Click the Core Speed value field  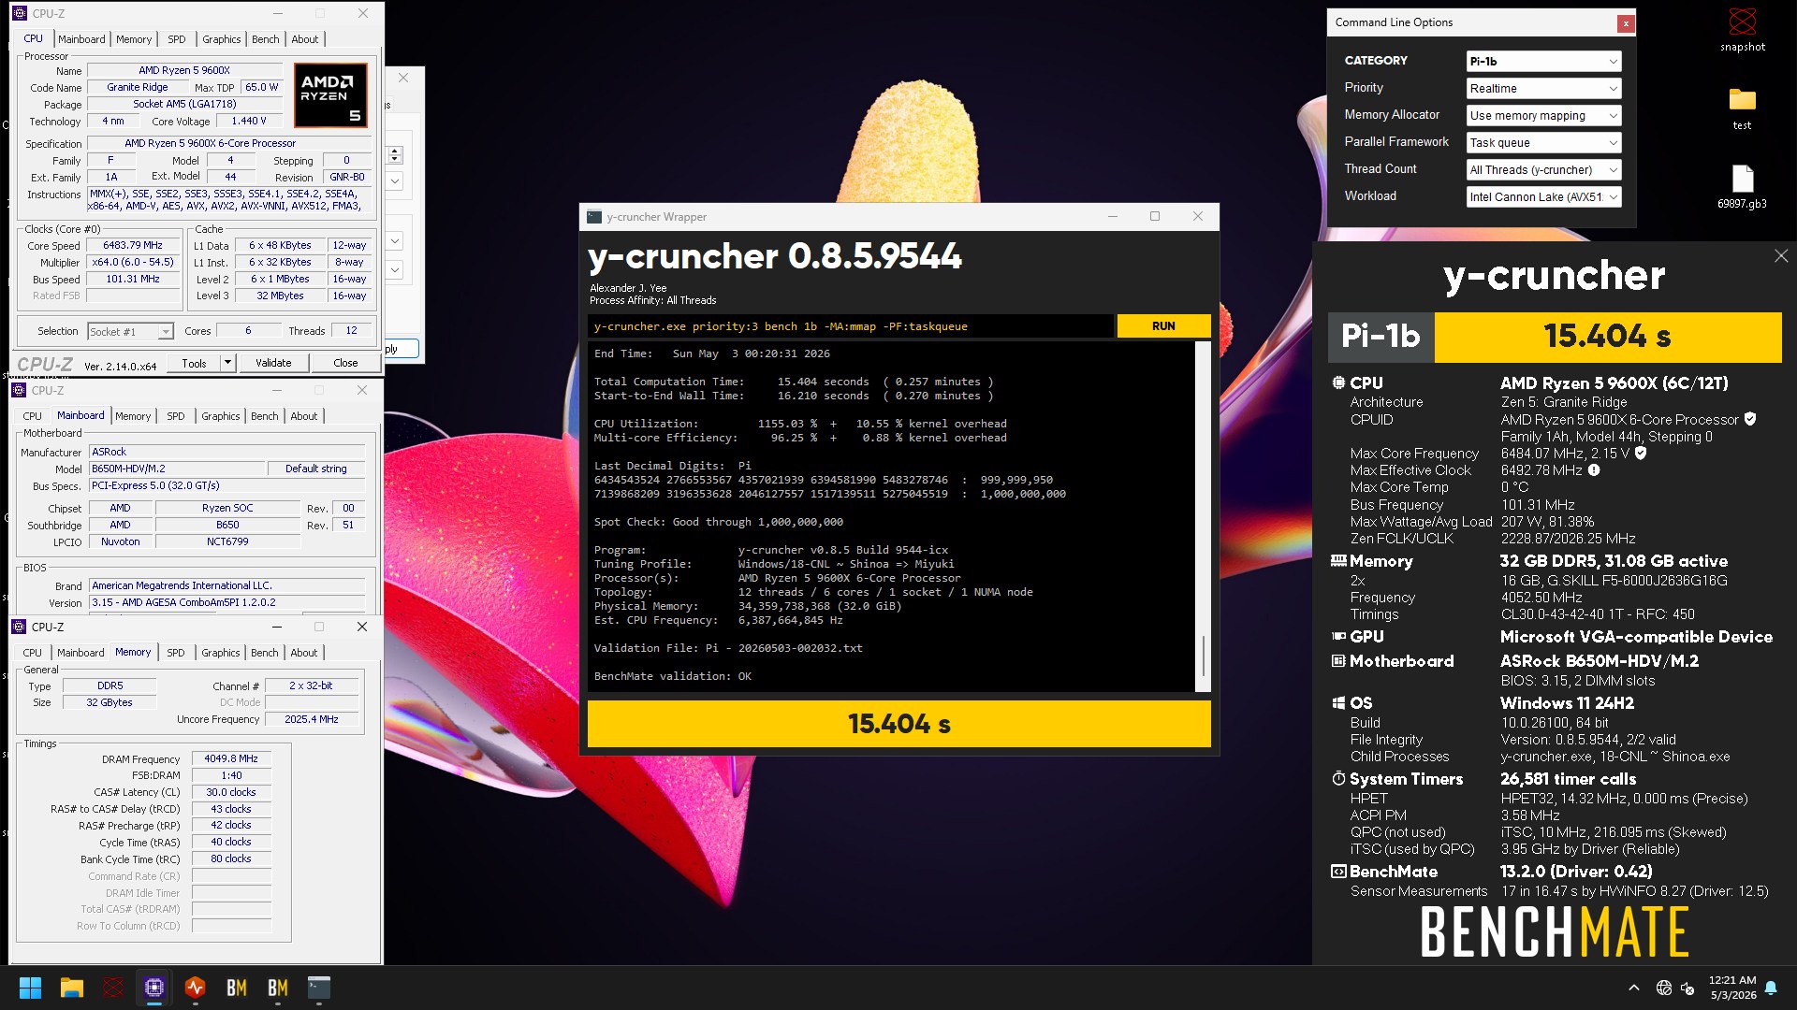coord(133,245)
